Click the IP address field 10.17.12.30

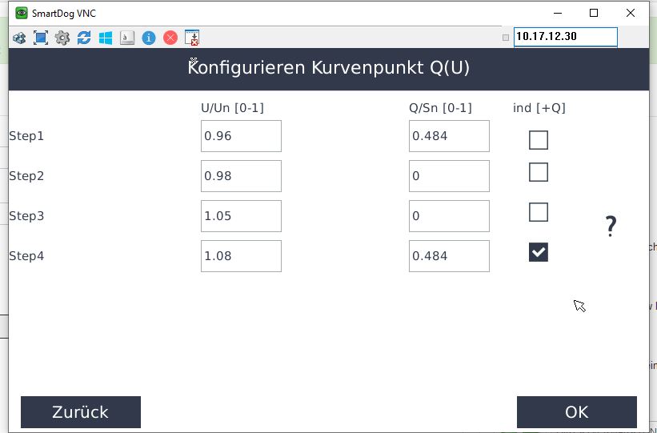pos(565,37)
